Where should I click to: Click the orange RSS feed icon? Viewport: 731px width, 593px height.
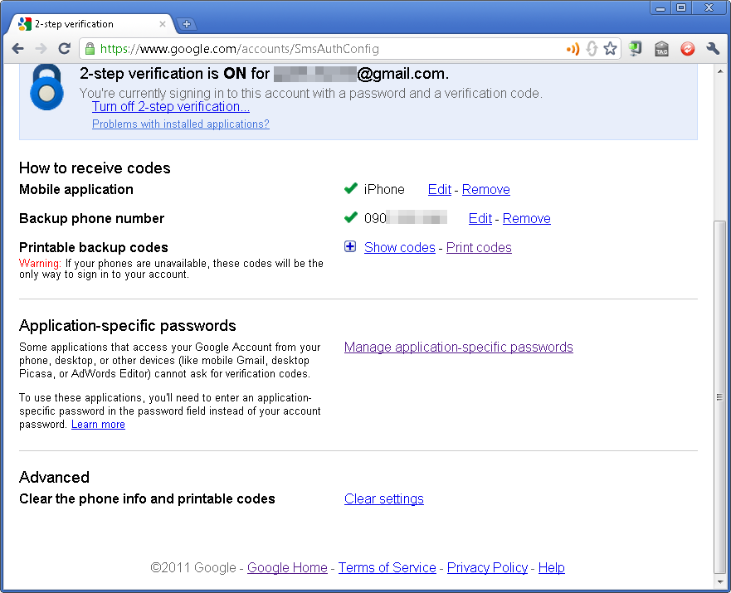tap(573, 48)
